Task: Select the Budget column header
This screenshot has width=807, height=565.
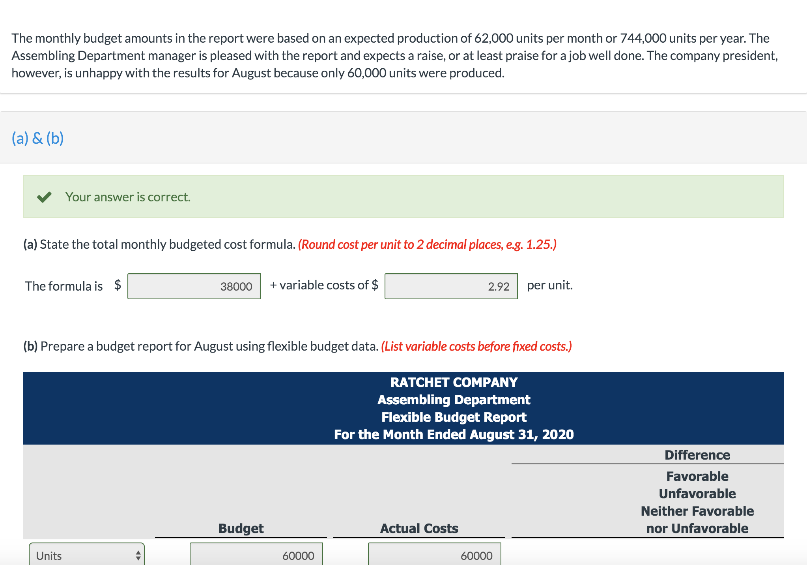Action: [x=241, y=528]
